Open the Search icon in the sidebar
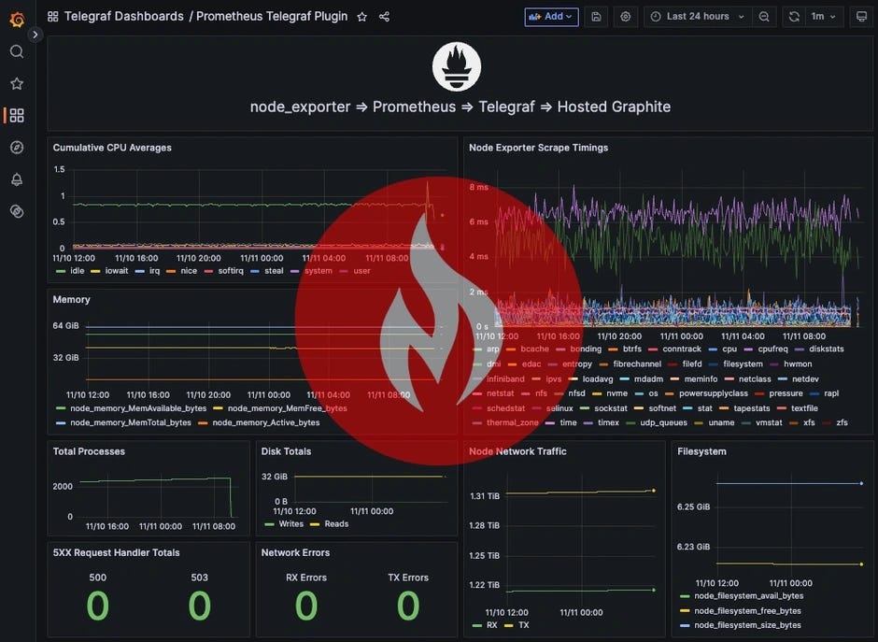The image size is (878, 642). [17, 51]
